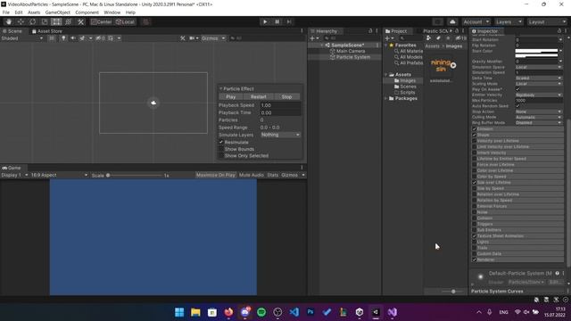Toggle scene audio icon
The width and height of the screenshot is (571, 321).
[x=73, y=38]
